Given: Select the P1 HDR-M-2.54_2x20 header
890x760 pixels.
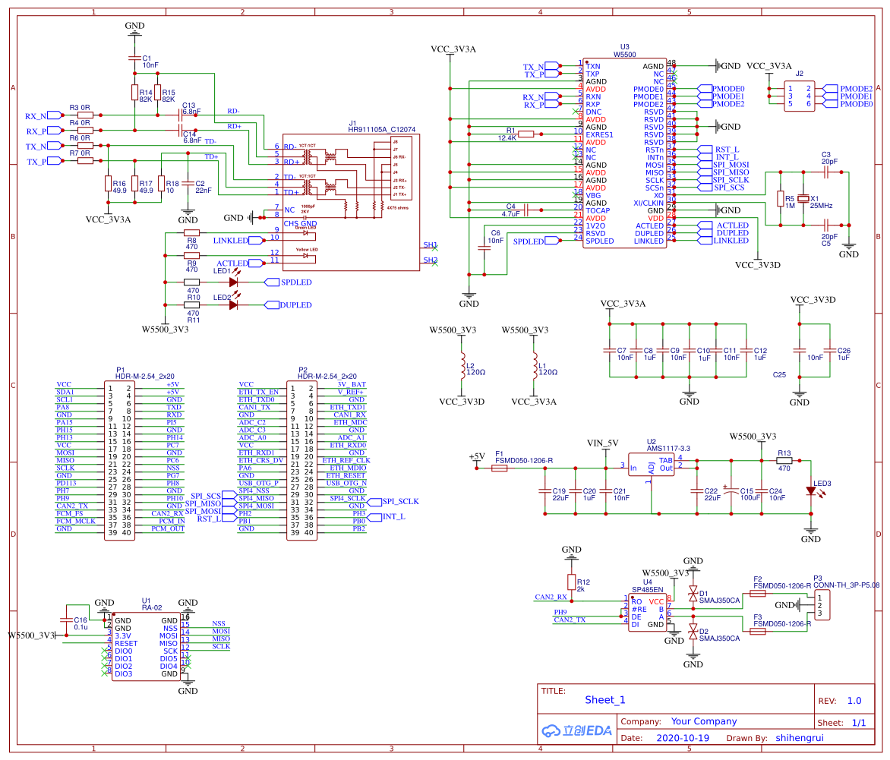Looking at the screenshot, I should 120,460.
